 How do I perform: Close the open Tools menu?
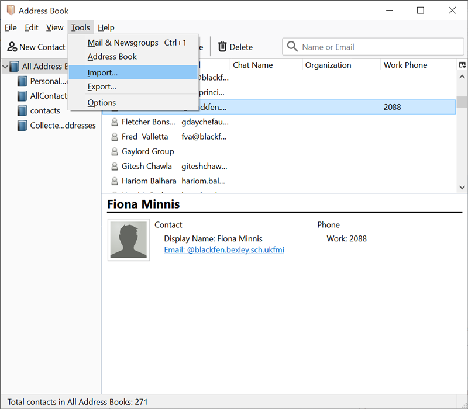[x=81, y=27]
